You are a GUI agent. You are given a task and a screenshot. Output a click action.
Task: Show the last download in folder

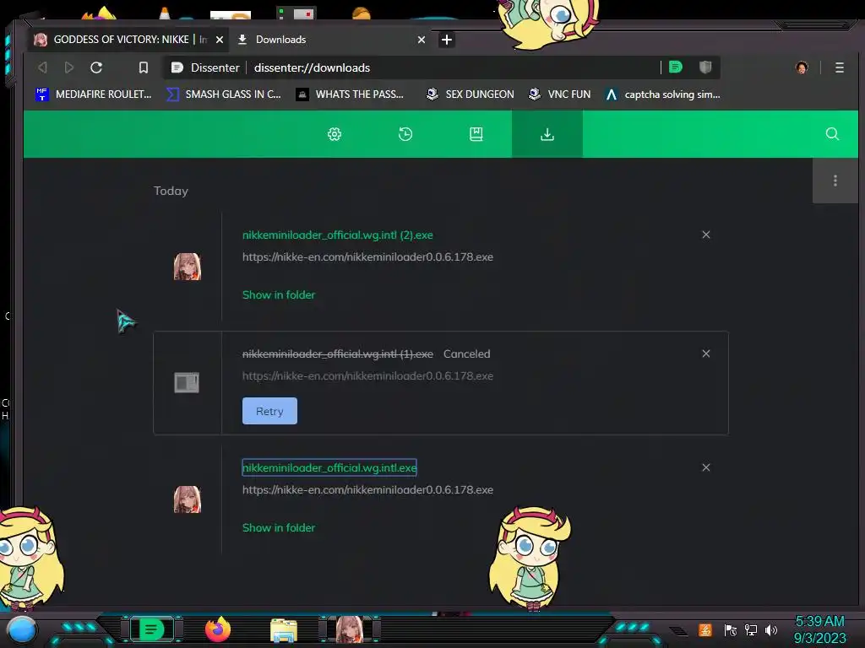279,528
